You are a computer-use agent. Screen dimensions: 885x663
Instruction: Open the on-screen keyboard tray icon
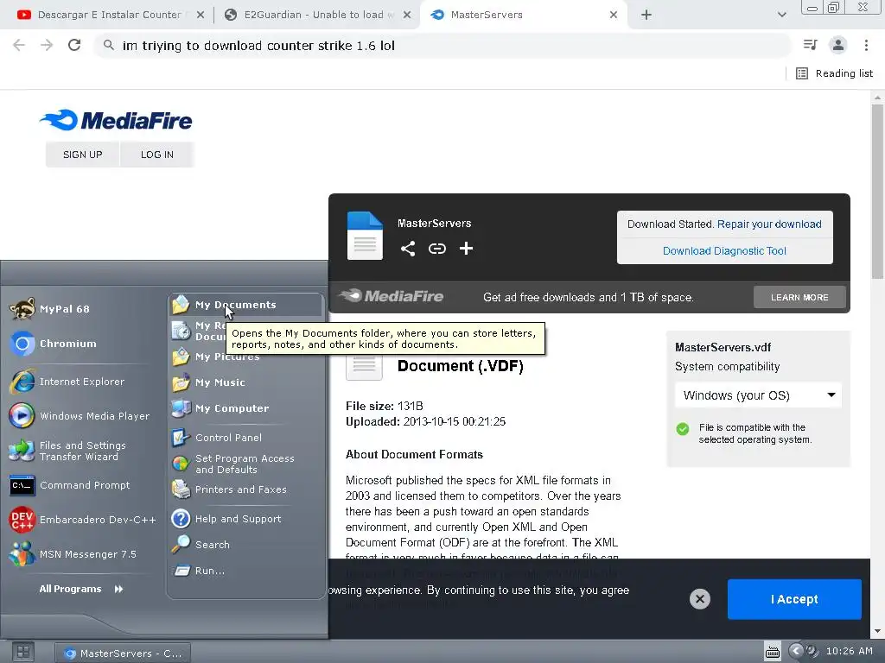(x=772, y=652)
